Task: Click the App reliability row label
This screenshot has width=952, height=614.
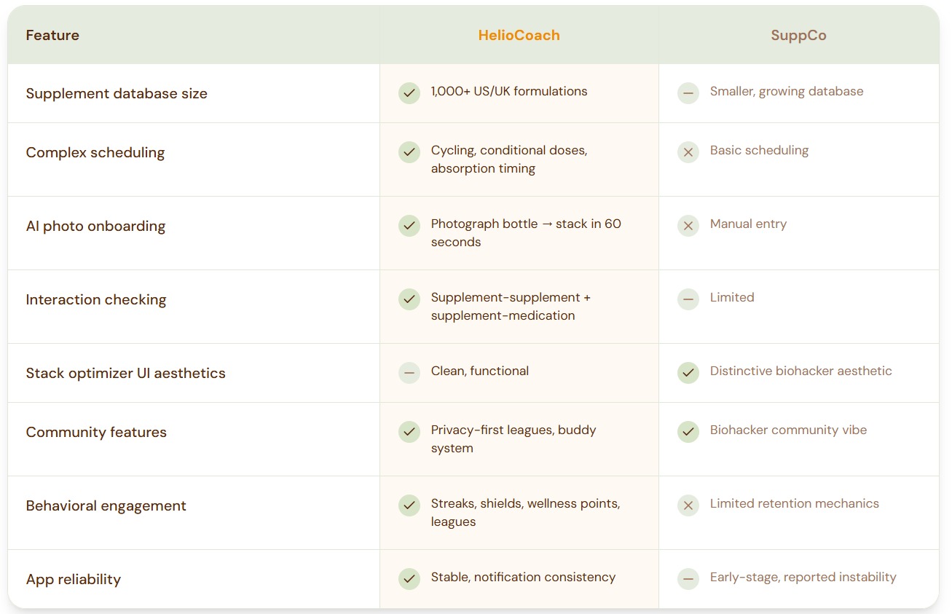Action: click(x=74, y=580)
